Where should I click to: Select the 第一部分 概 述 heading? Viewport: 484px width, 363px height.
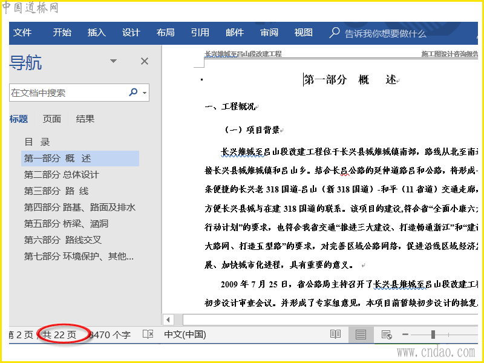[x=80, y=159]
